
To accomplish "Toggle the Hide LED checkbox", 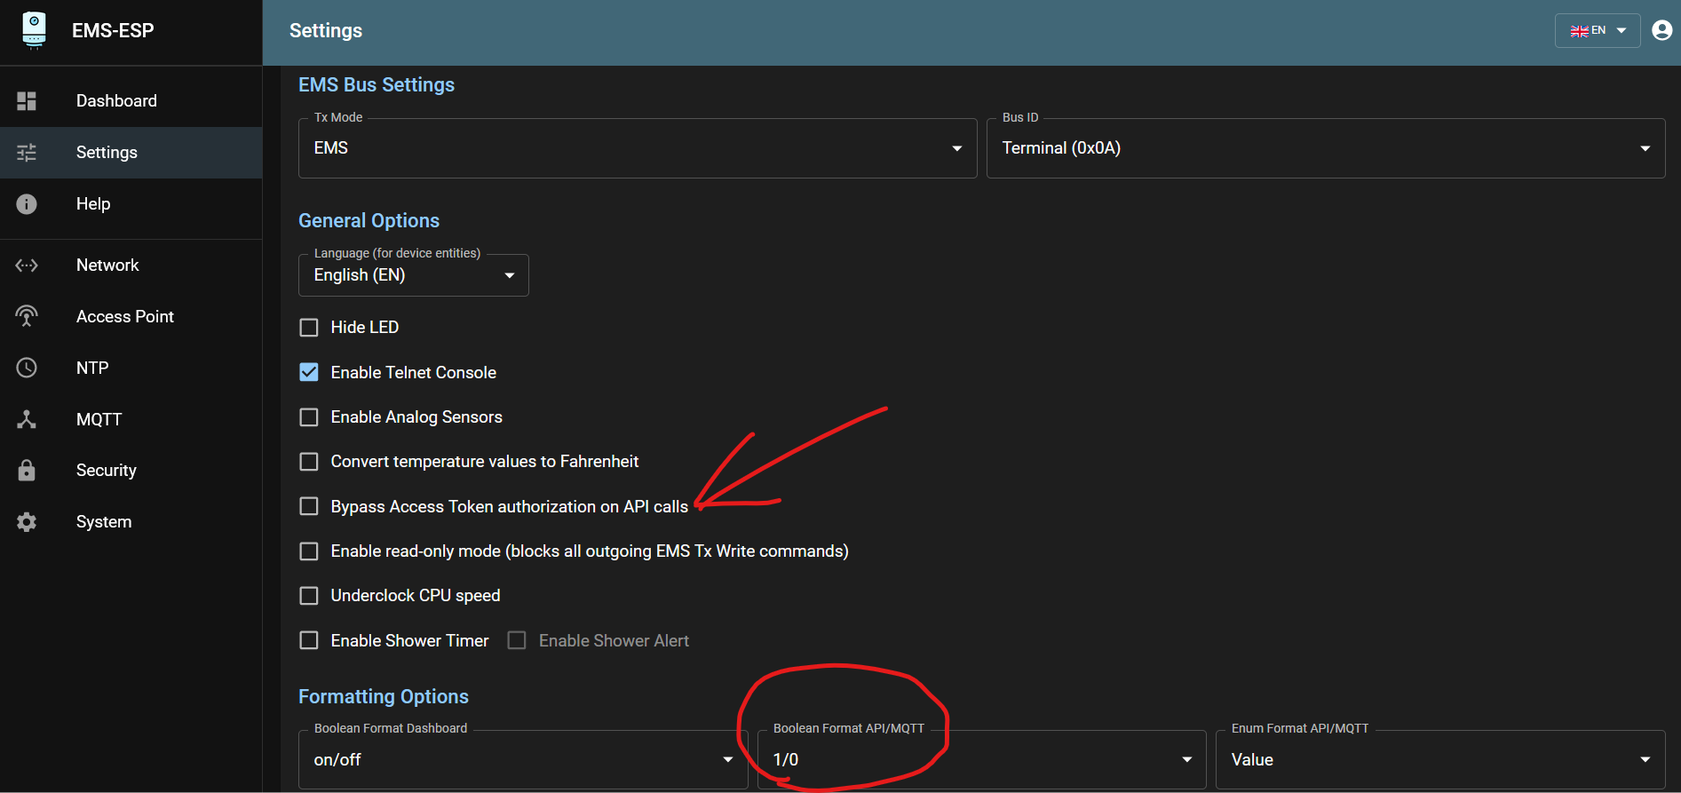I will click(309, 328).
